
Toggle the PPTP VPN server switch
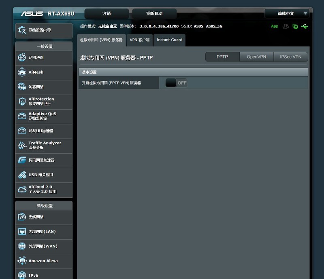[176, 83]
